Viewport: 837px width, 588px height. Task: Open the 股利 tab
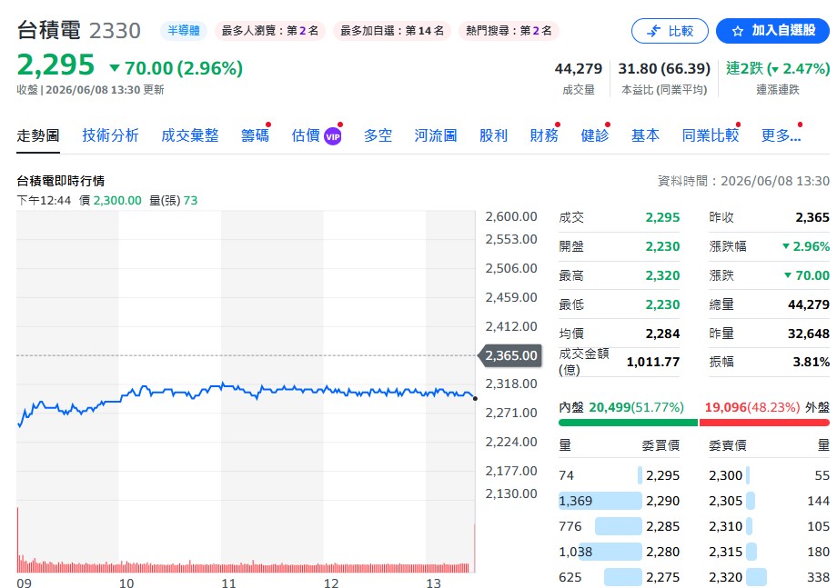click(493, 135)
